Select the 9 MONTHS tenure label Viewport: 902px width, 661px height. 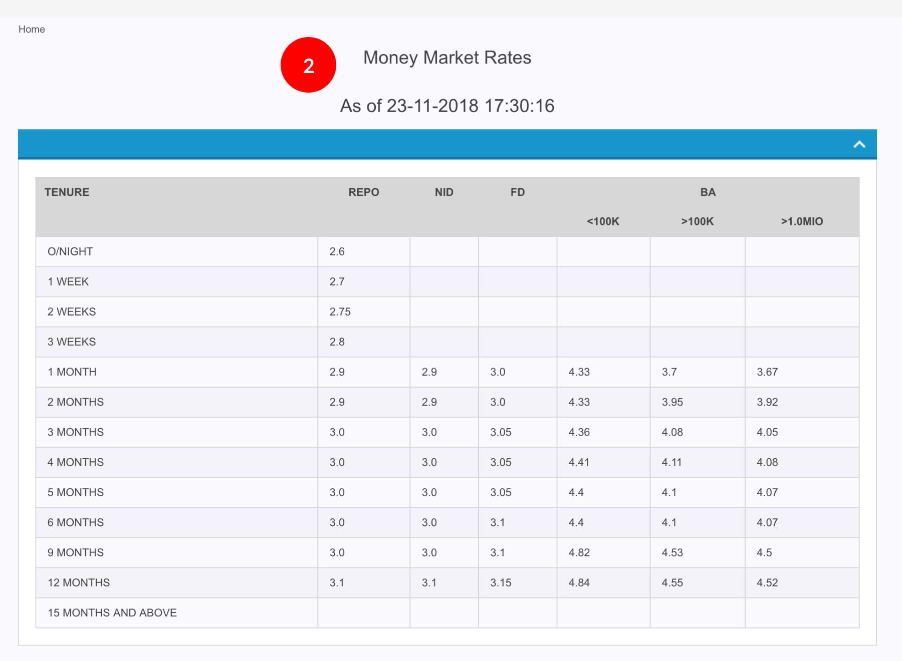(x=76, y=552)
